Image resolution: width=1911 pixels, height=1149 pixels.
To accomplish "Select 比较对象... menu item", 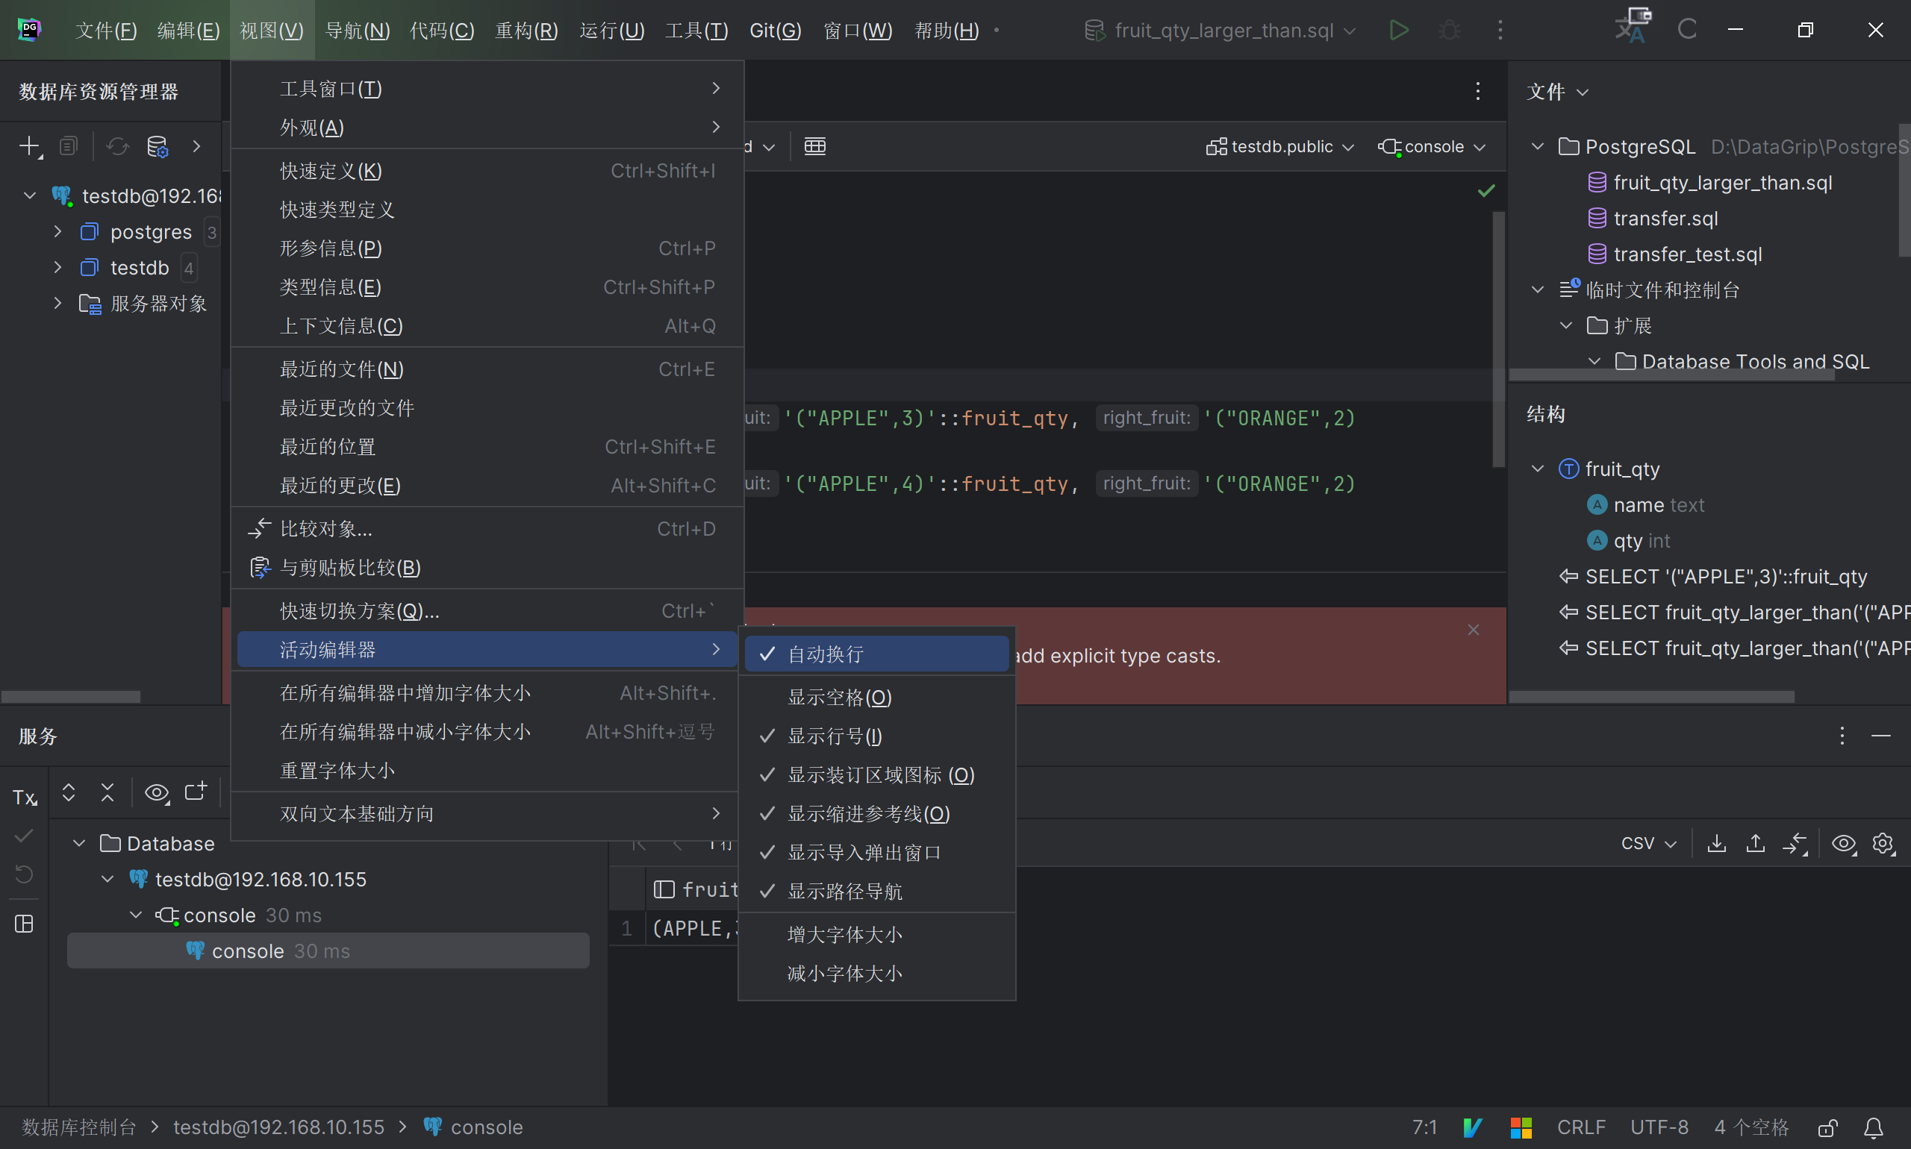I will (x=487, y=529).
